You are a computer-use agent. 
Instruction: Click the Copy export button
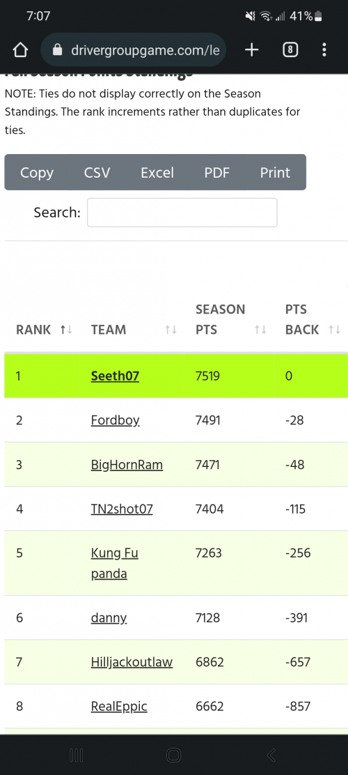tap(37, 173)
